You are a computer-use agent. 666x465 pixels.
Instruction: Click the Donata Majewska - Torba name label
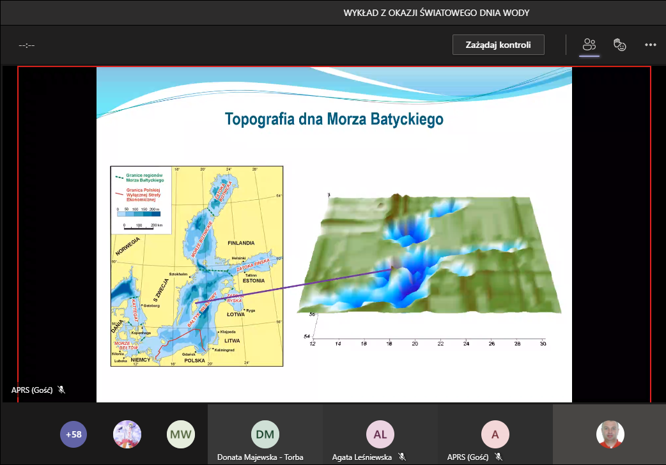coord(260,457)
